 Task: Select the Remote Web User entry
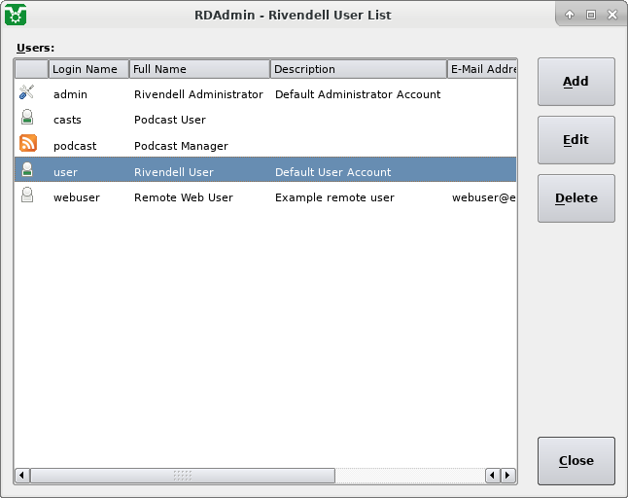[x=183, y=197]
